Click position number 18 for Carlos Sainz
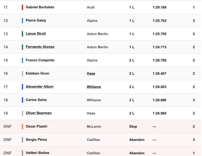The image size is (202, 156). (x=6, y=100)
